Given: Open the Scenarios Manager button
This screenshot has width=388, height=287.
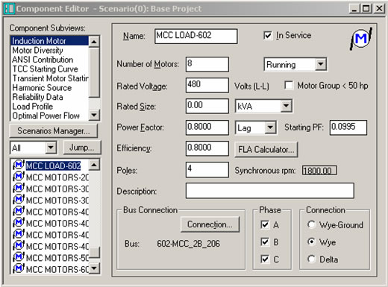Looking at the screenshot, I should tap(54, 130).
